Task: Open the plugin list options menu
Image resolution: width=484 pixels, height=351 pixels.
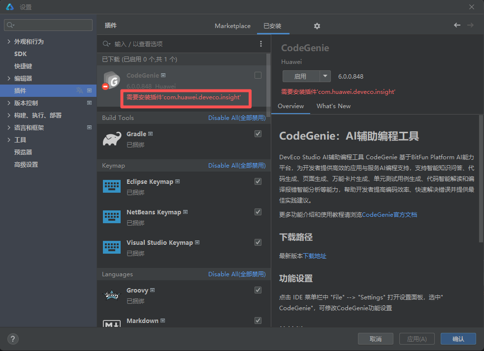Action: pyautogui.click(x=261, y=44)
